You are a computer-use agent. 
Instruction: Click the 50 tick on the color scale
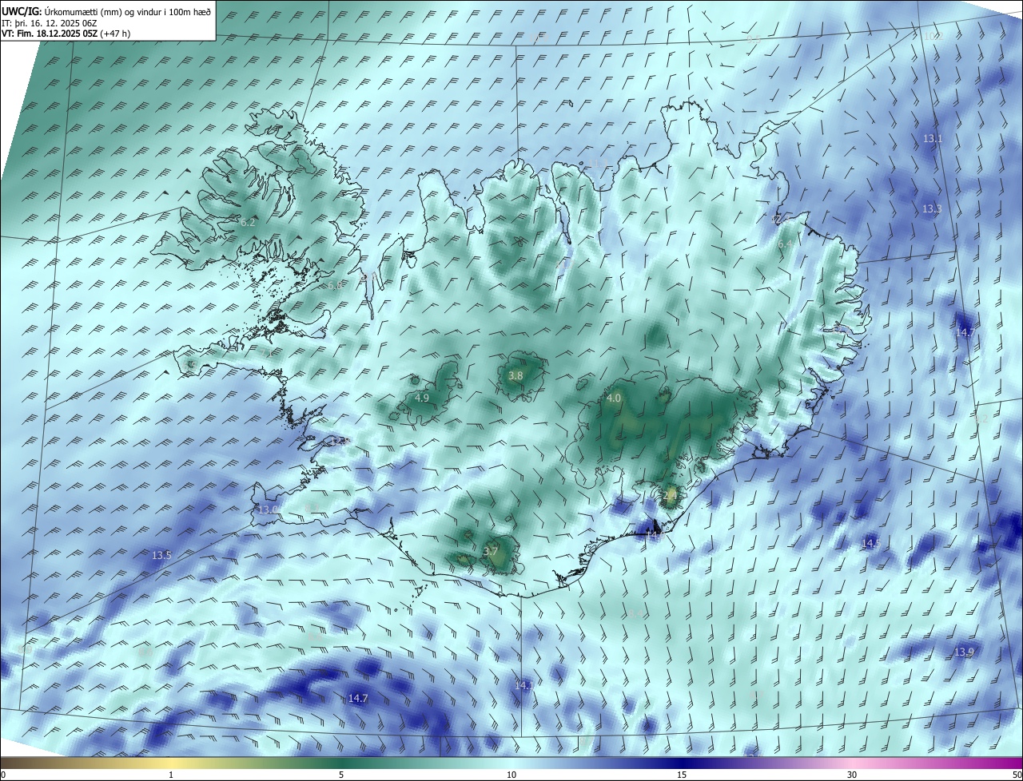pyautogui.click(x=1017, y=775)
